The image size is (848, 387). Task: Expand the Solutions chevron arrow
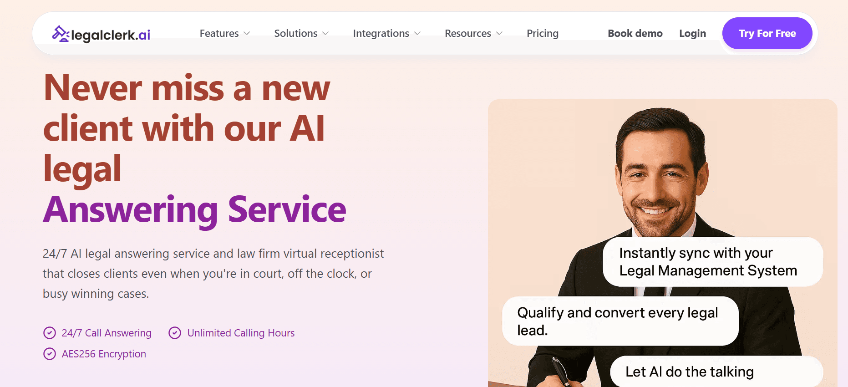(325, 34)
